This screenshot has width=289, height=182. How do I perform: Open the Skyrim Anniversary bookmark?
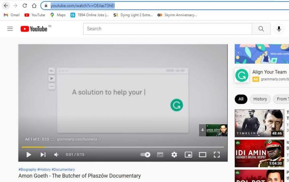[x=177, y=15]
